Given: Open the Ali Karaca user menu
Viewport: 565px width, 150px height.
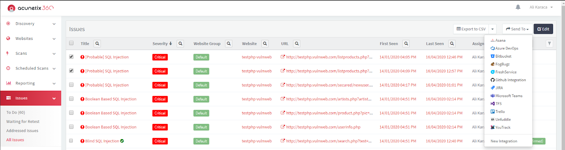Looking at the screenshot, I should click(541, 7).
